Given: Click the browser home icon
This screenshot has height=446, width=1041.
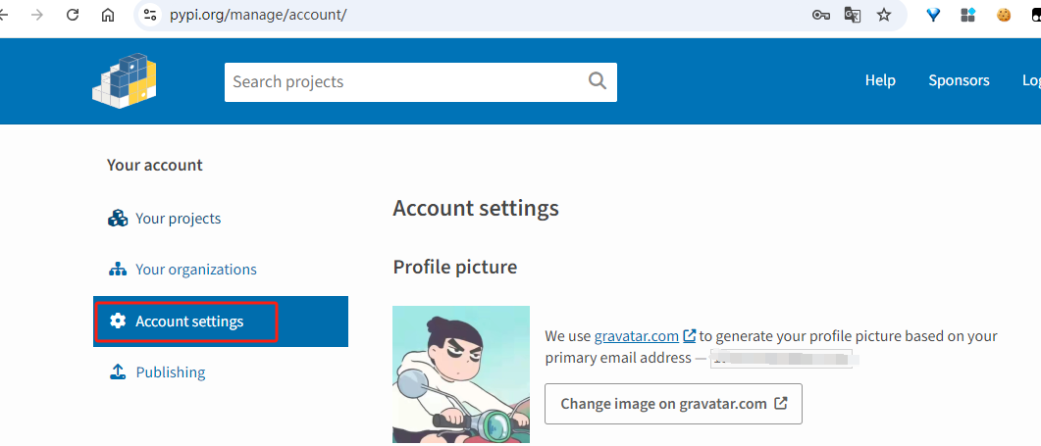Looking at the screenshot, I should point(108,15).
